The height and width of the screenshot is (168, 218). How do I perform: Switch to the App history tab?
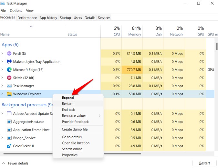point(48,18)
